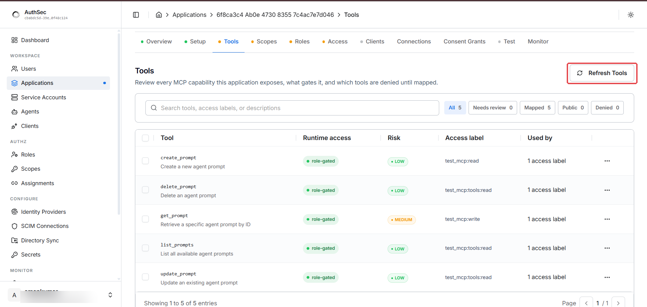
Task: Click the Identity Providers fingerprint icon
Action: coord(15,212)
